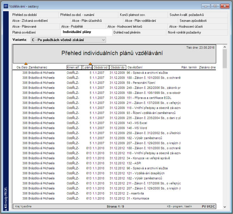The width and height of the screenshot is (233, 214).
Task: Click the orange sort triangle above Os.číslo
Action: point(26,64)
